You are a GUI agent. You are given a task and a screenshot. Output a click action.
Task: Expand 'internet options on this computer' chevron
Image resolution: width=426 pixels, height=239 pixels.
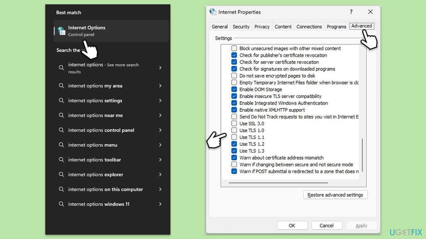click(x=160, y=189)
